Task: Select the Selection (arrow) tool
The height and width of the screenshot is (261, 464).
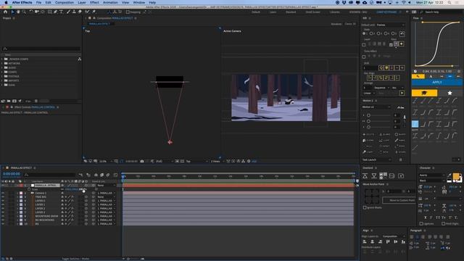Action: (x=12, y=12)
